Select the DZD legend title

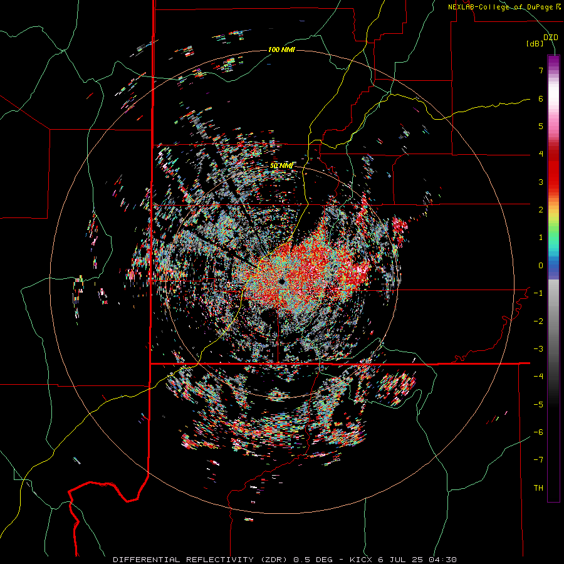tap(551, 38)
